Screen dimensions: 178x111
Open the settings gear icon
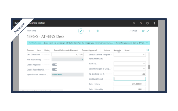[x=147, y=23]
